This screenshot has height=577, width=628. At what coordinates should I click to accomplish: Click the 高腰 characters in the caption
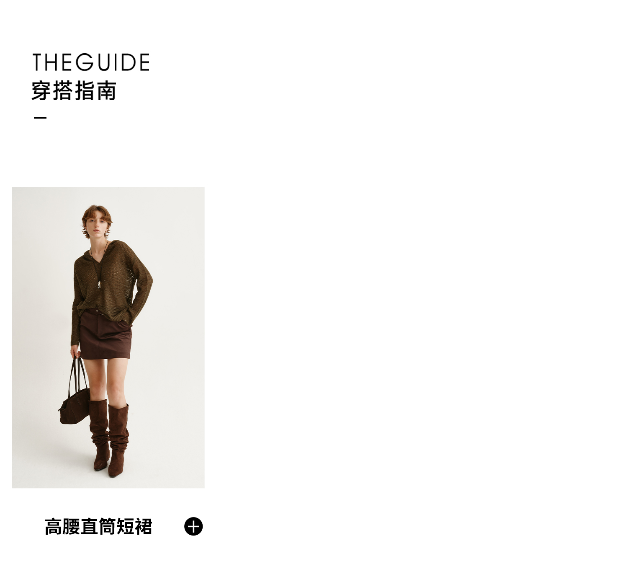pos(62,527)
